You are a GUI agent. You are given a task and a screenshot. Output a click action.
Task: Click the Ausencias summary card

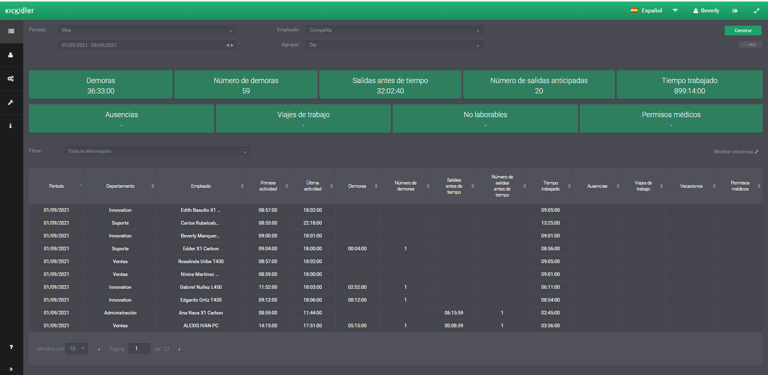pos(121,119)
